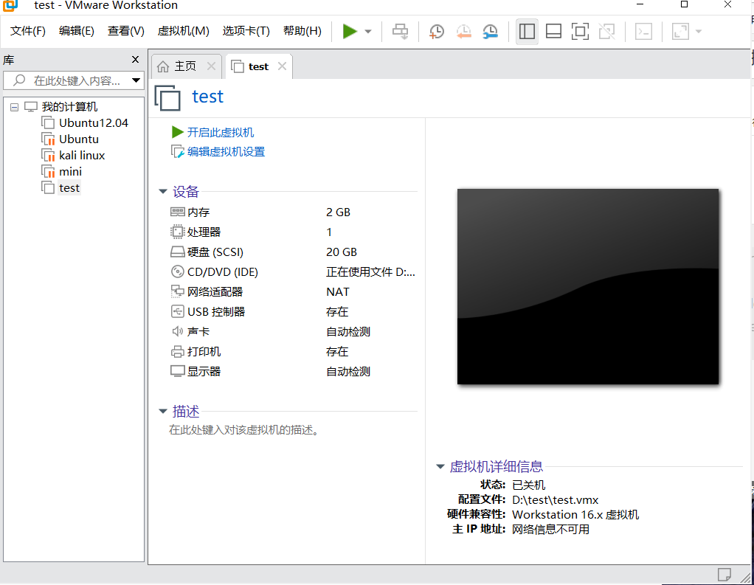Click the send Ctrl+Alt+Del icon
The width and height of the screenshot is (754, 585).
400,31
